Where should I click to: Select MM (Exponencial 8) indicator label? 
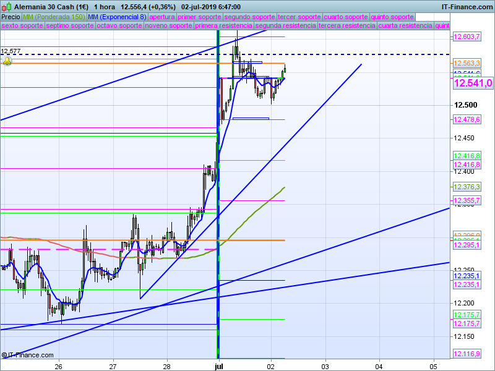(117, 17)
